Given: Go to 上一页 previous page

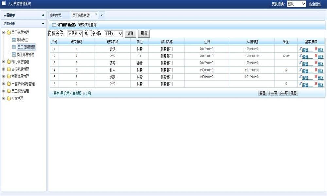Looking at the screenshot, I should [x=273, y=93].
